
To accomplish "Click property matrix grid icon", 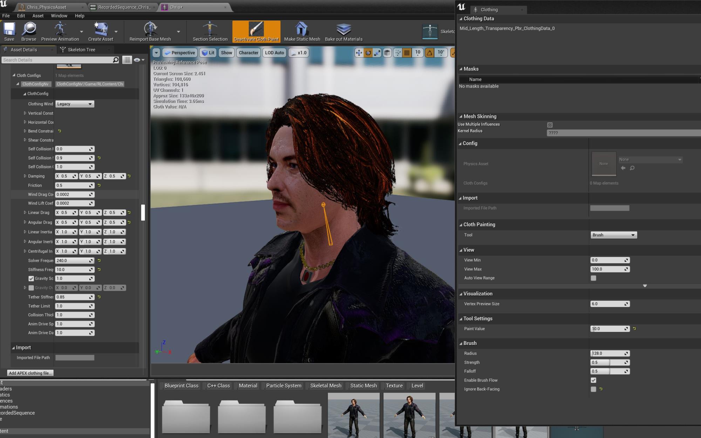I will click(127, 60).
